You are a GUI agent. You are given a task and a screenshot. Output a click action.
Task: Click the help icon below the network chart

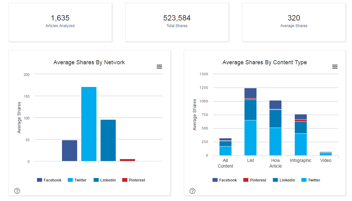pyautogui.click(x=17, y=191)
